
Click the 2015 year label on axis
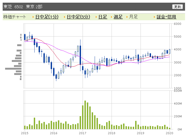pos(25,133)
